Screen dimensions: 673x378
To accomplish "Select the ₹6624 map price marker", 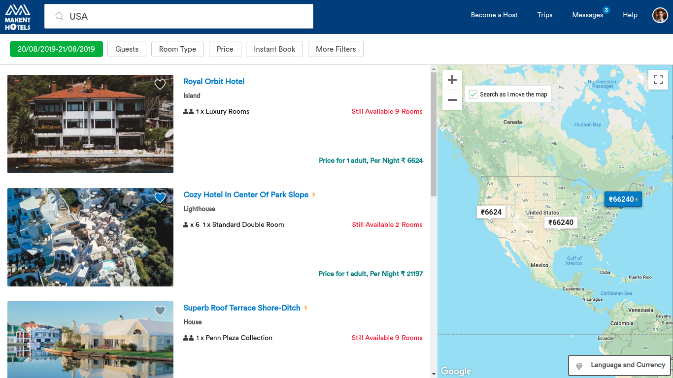I will tap(491, 212).
